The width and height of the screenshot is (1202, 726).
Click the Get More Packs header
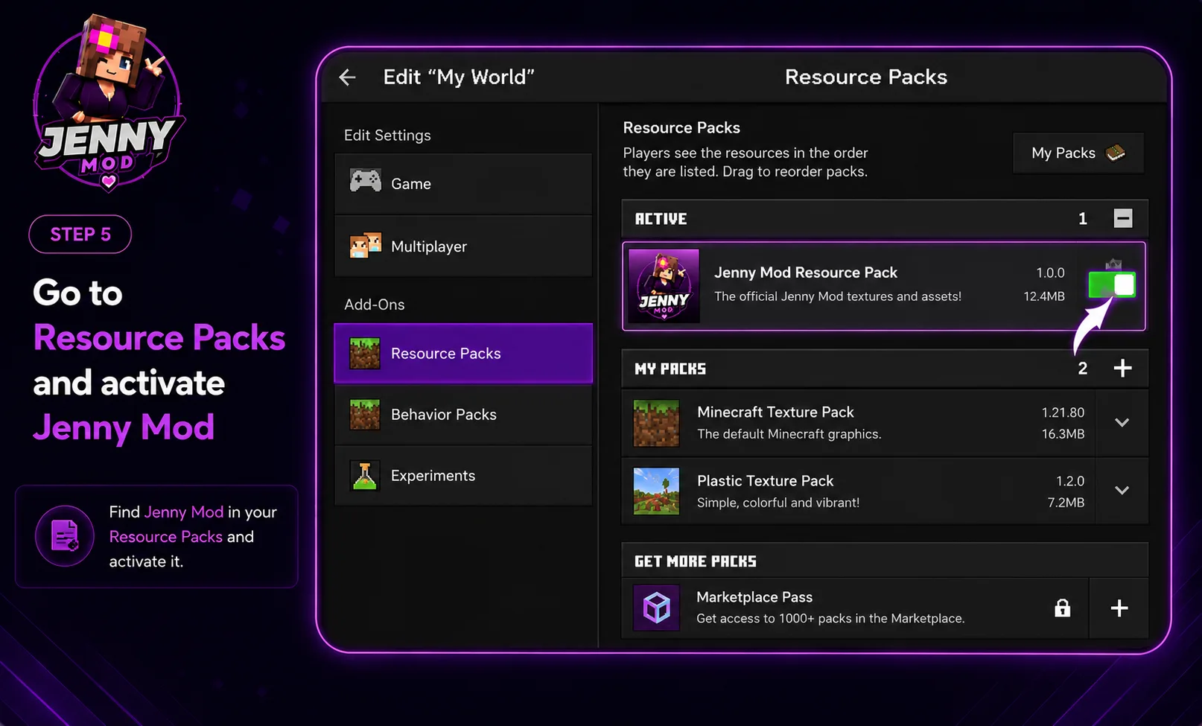(x=696, y=561)
